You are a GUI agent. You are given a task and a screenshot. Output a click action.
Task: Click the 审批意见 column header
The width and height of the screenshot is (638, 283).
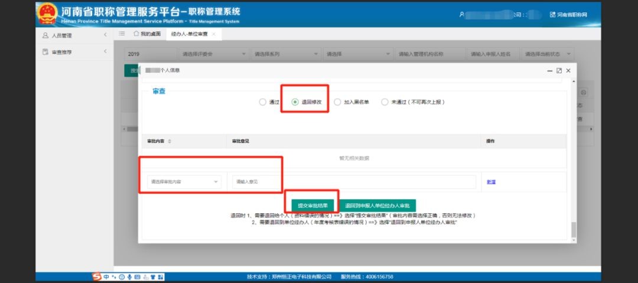point(240,141)
